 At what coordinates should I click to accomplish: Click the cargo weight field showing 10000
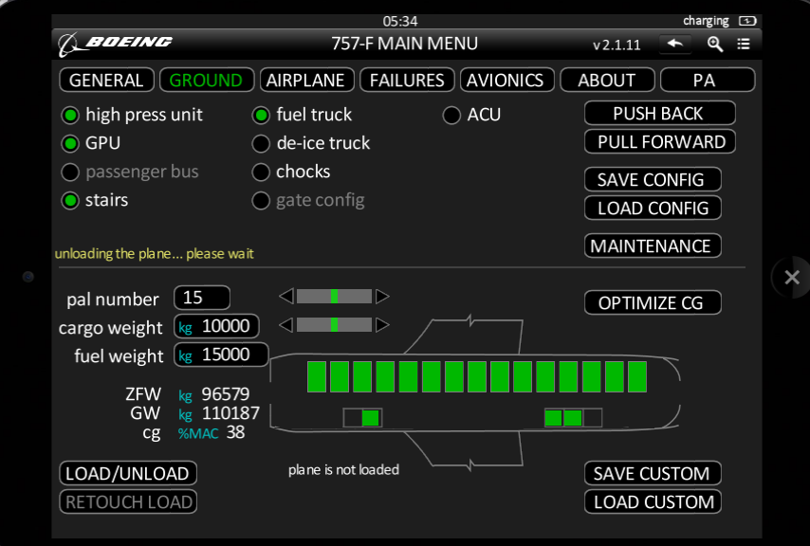(x=216, y=326)
